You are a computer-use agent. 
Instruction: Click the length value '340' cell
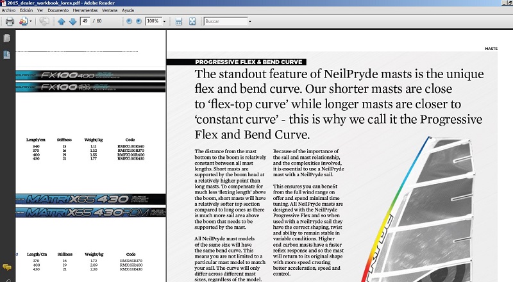[36, 146]
